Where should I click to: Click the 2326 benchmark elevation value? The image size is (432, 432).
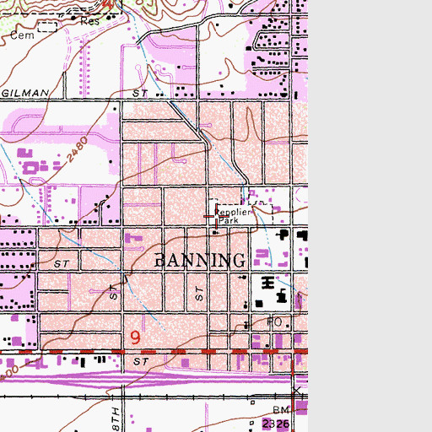point(276,424)
